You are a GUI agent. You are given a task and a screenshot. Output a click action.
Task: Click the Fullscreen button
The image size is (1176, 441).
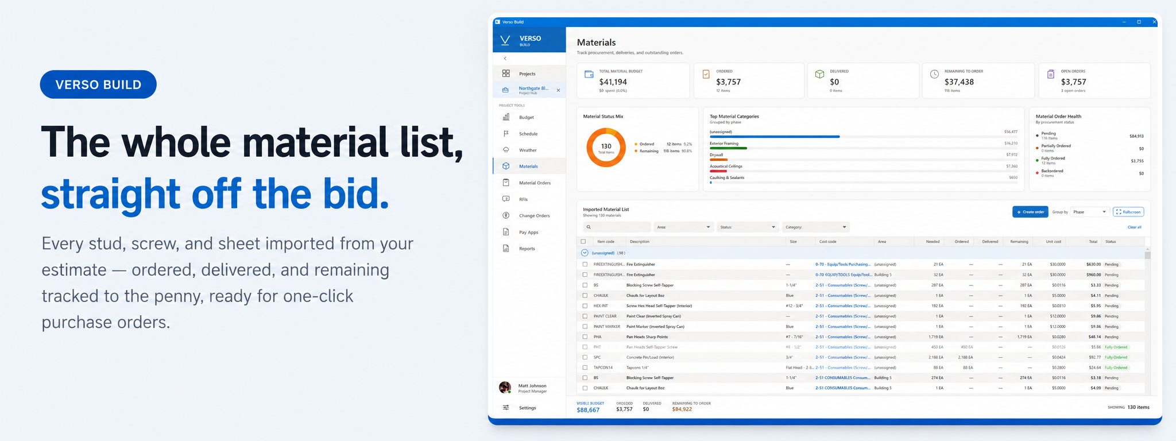click(x=1128, y=212)
